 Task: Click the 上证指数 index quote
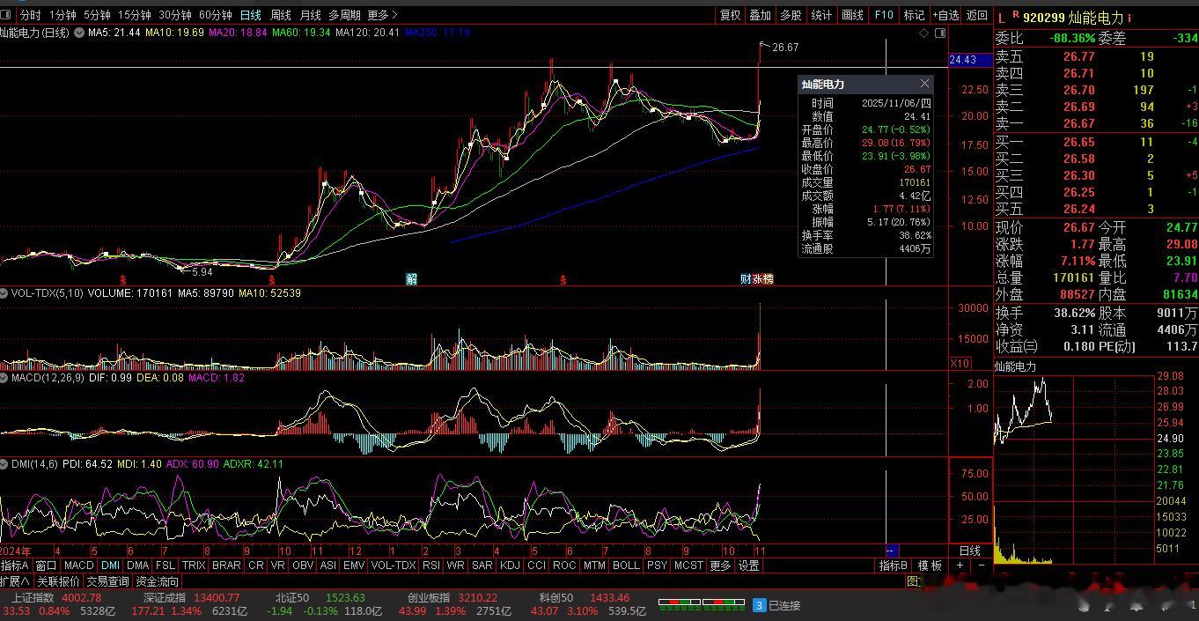(x=58, y=604)
